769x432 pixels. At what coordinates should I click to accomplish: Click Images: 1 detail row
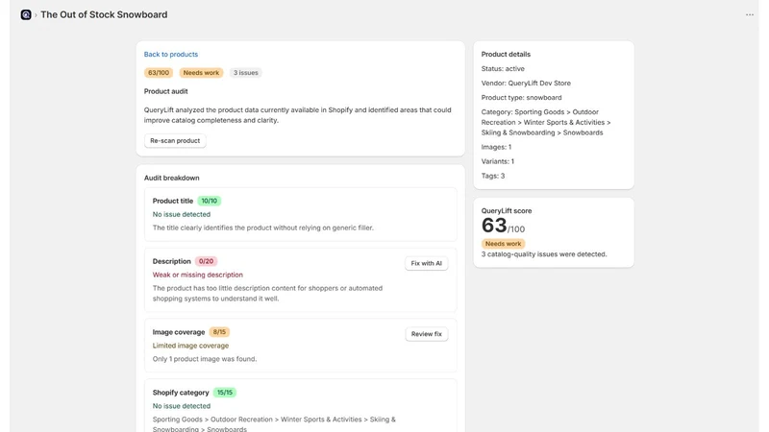[x=496, y=147]
